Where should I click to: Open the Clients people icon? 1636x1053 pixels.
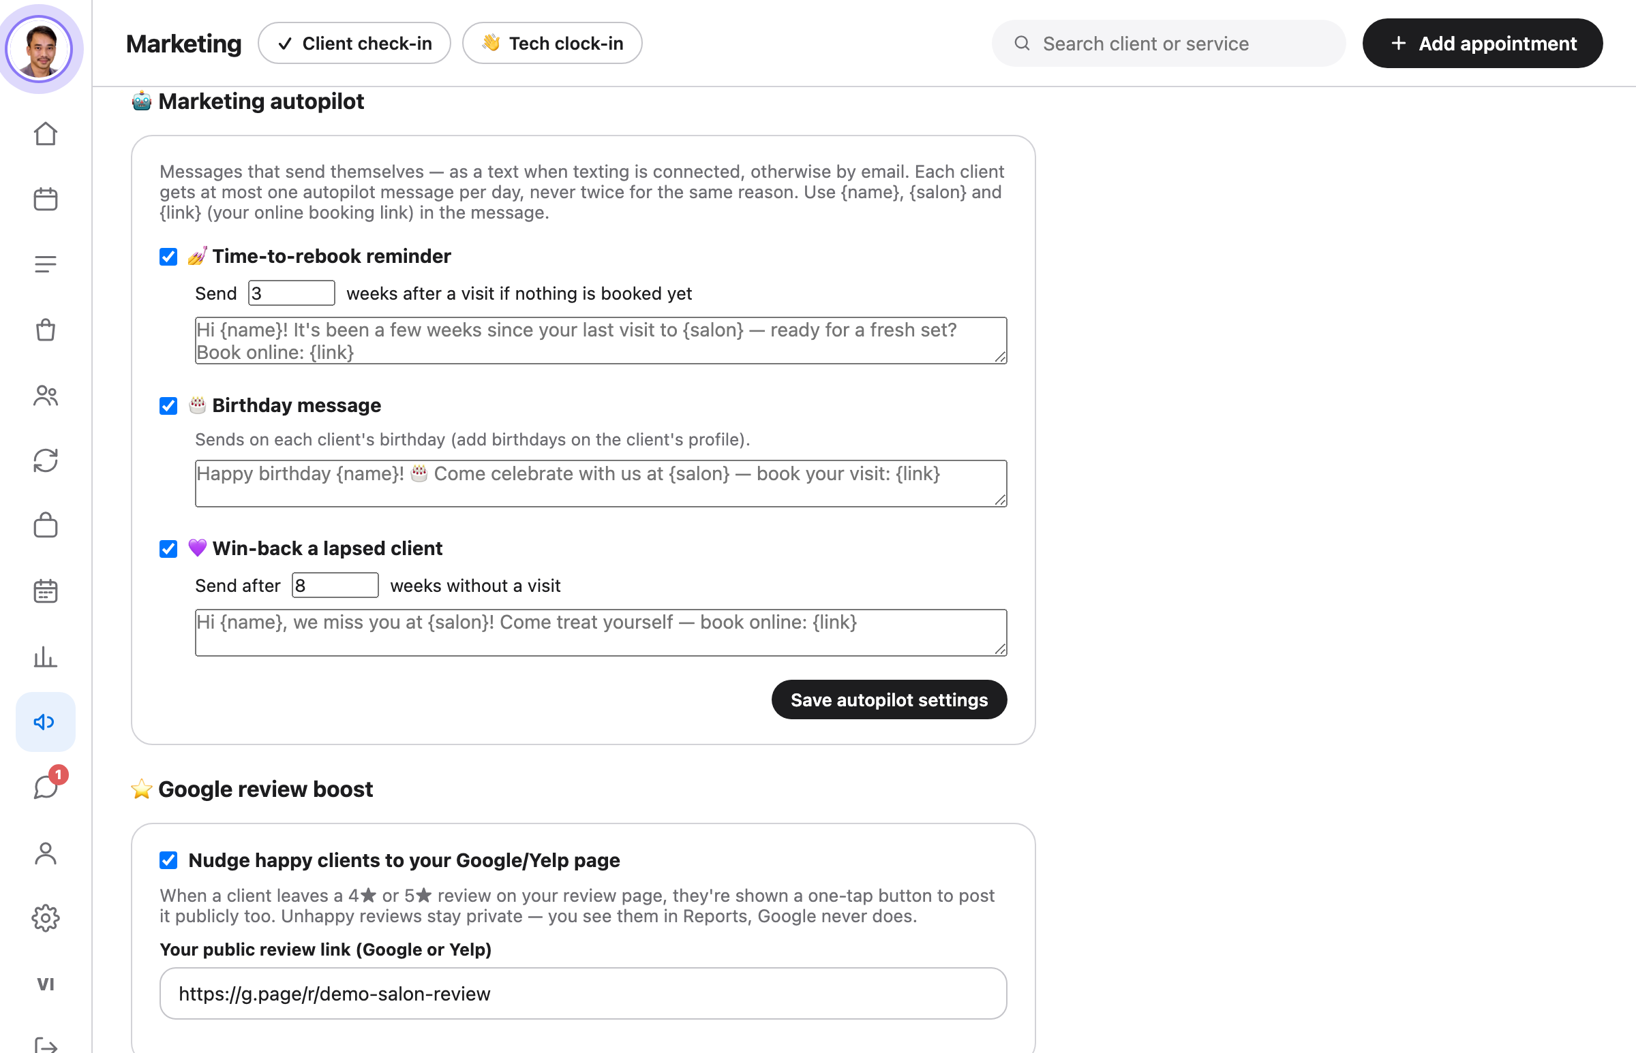[46, 395]
